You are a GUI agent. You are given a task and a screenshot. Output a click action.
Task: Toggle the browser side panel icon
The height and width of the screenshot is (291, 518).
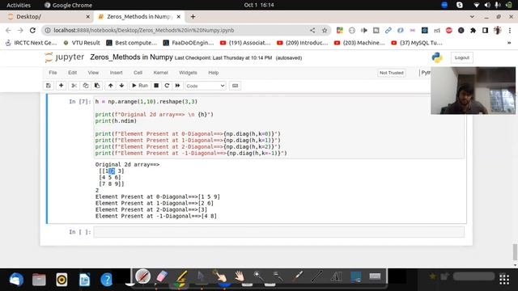(485, 31)
